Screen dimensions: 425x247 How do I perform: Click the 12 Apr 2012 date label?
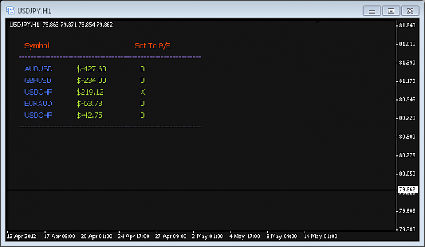click(22, 236)
